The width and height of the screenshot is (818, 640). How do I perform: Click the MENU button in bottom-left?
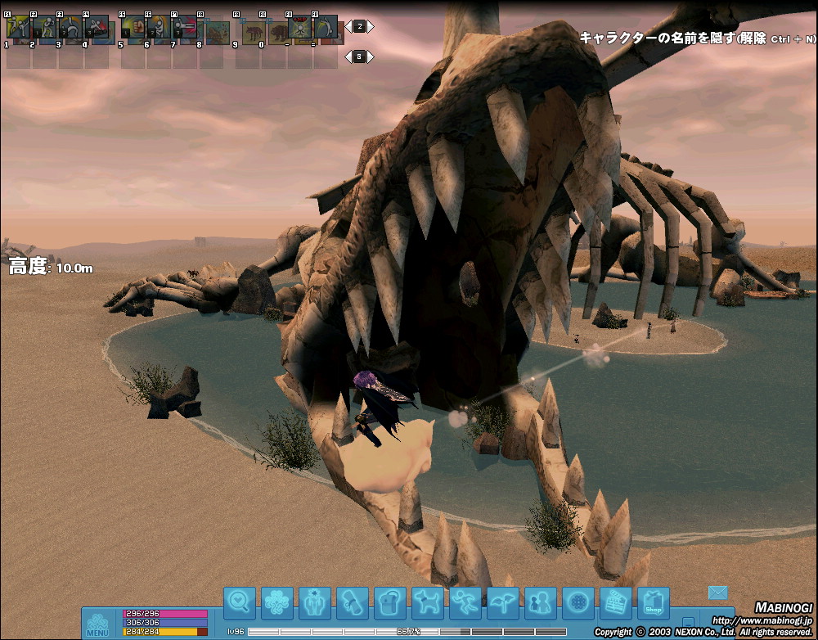97,624
